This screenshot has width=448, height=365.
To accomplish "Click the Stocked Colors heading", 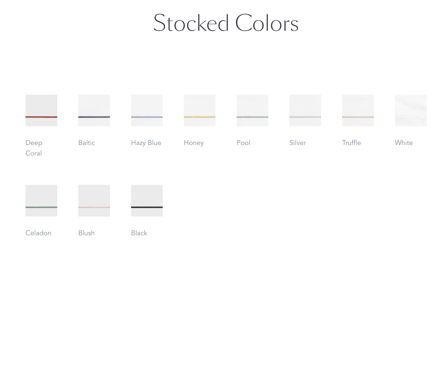I will (226, 23).
